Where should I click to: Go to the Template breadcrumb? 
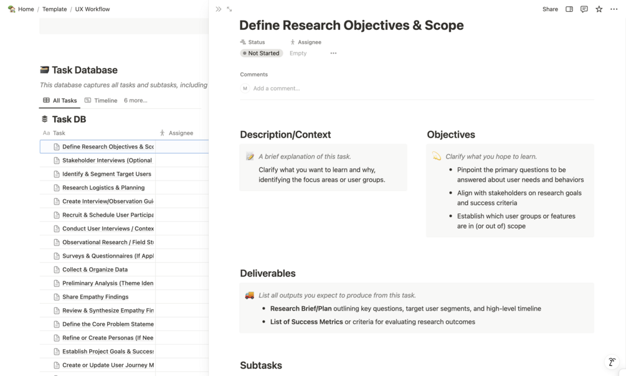coord(54,9)
